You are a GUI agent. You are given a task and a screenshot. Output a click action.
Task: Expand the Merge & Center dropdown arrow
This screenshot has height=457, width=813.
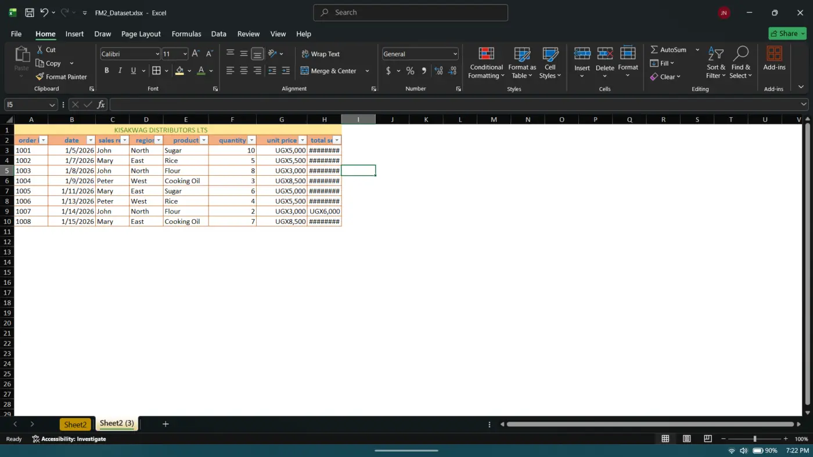pos(367,71)
